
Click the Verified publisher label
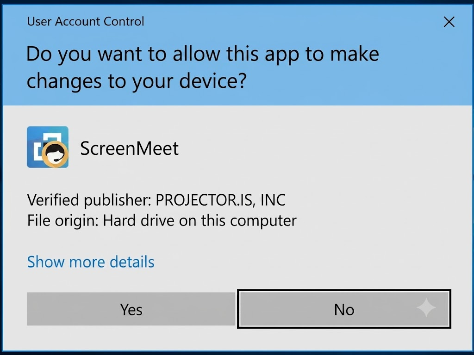tap(89, 200)
